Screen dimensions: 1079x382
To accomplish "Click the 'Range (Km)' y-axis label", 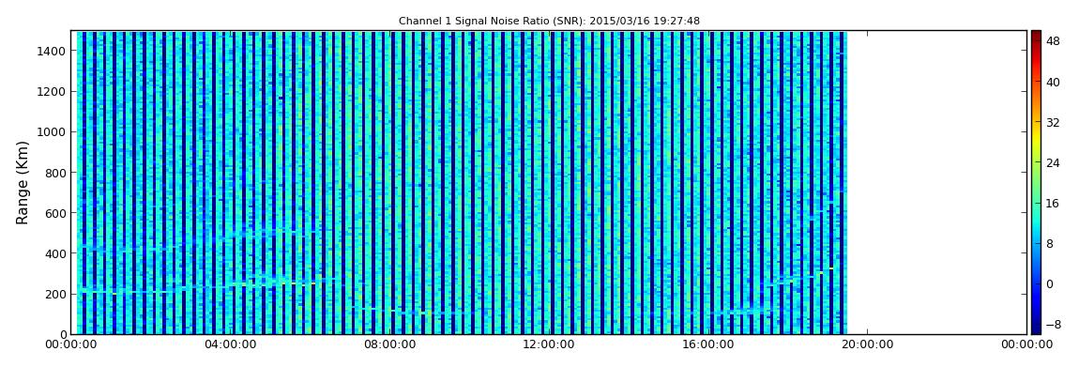I will (23, 182).
